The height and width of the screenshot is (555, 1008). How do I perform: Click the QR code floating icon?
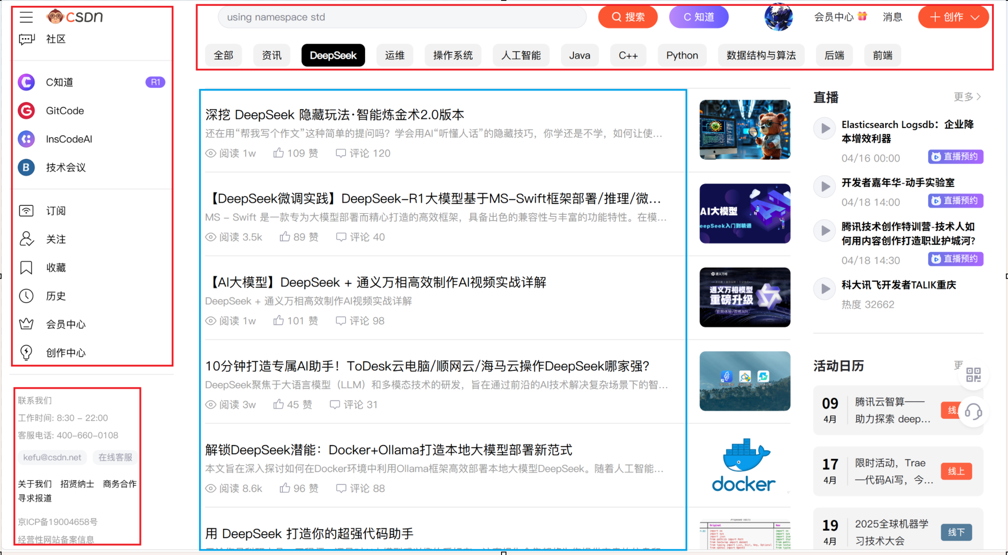[973, 375]
